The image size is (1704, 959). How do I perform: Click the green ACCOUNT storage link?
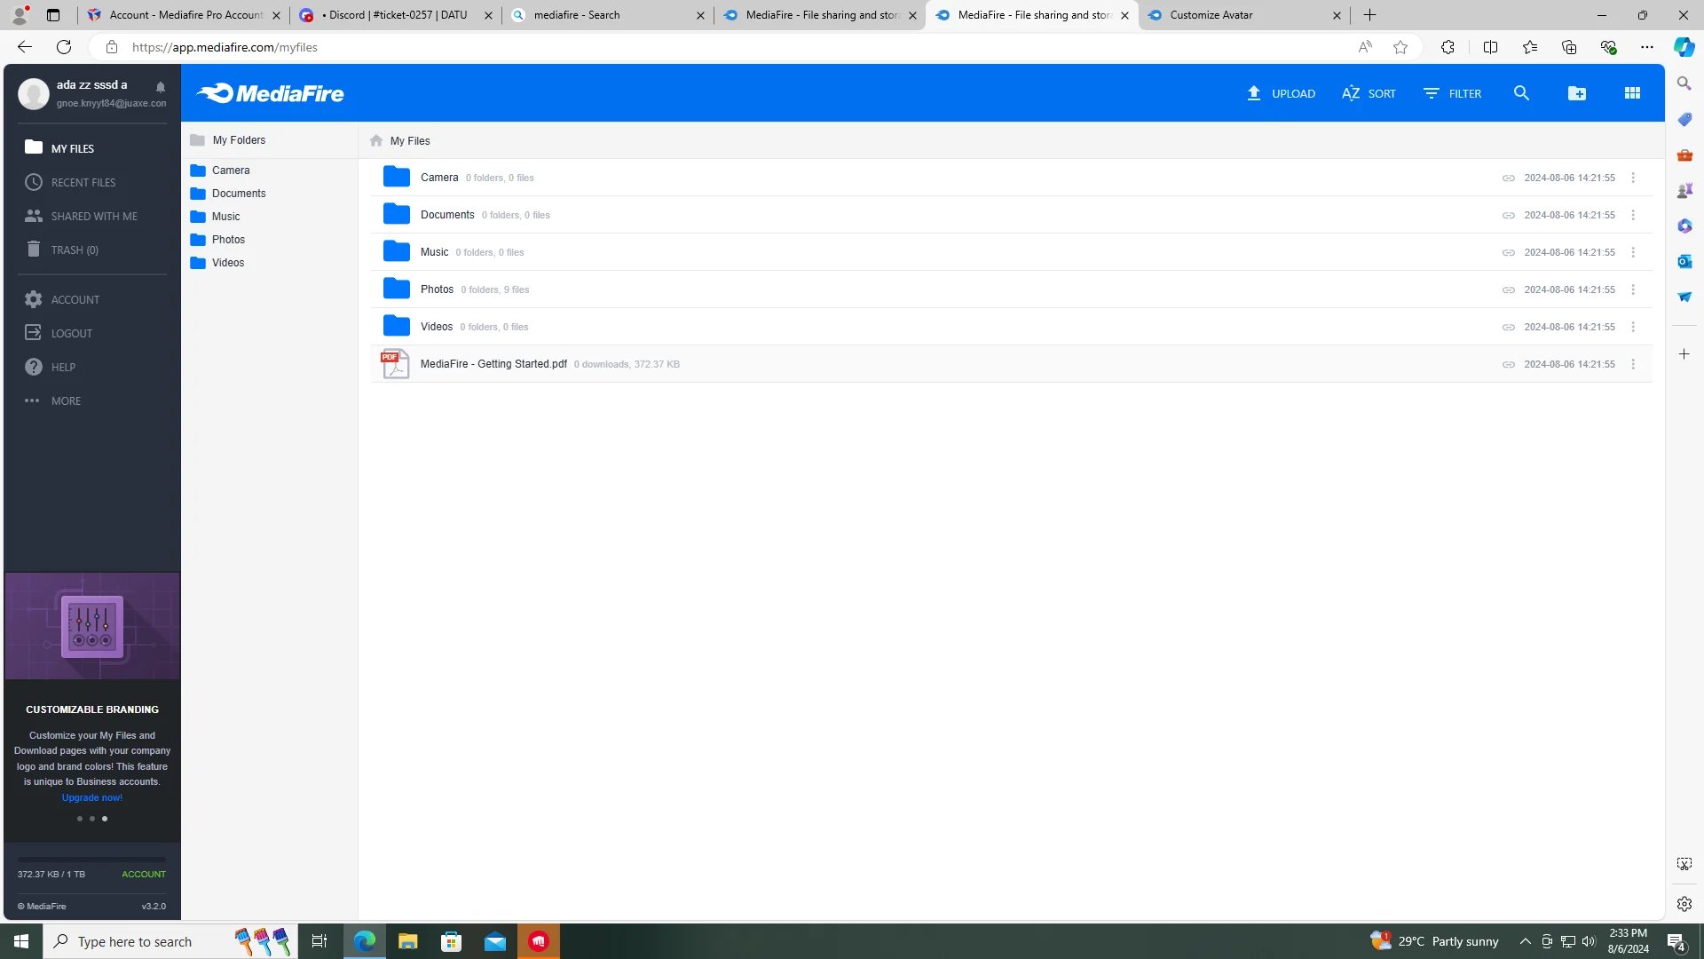coord(144,875)
